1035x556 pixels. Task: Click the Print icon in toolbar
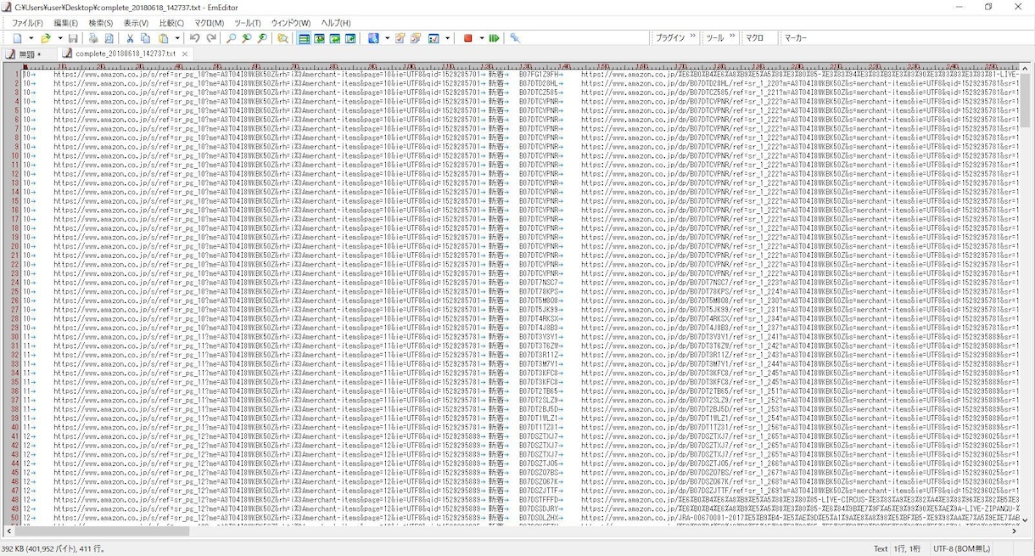[x=93, y=38]
